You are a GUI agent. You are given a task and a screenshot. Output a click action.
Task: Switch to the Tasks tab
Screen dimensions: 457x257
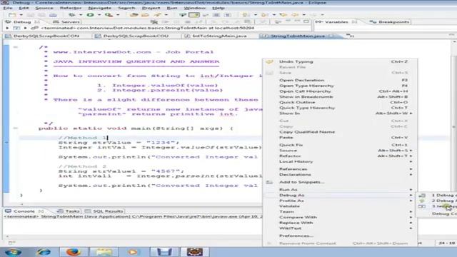pyautogui.click(x=69, y=211)
